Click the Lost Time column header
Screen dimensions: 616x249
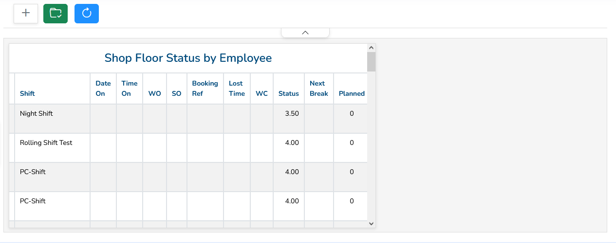237,89
